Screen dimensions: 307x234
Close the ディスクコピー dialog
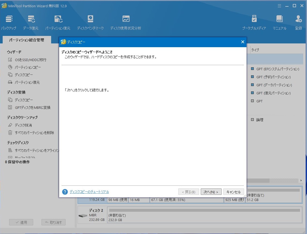242,42
